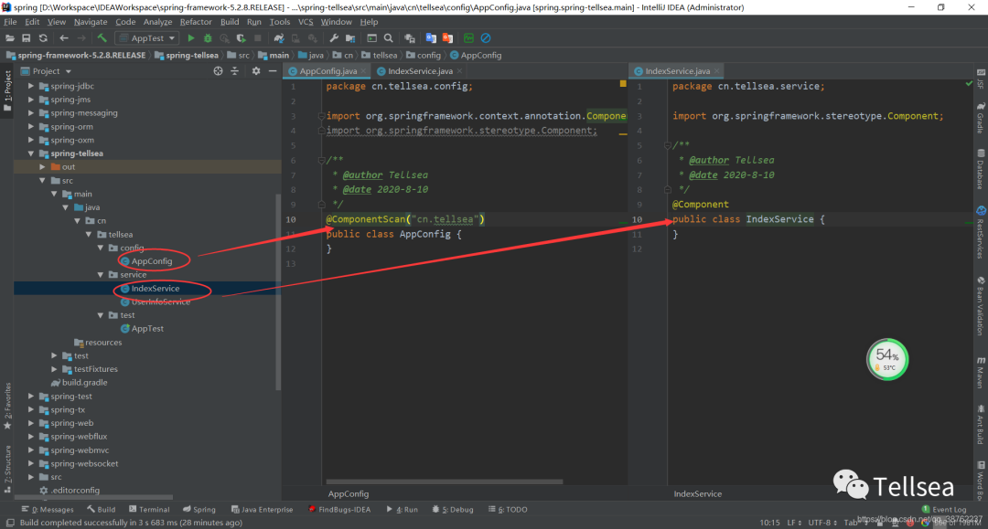Click the locate target crosshair icon in Project panel
The width and height of the screenshot is (988, 529).
(x=218, y=71)
